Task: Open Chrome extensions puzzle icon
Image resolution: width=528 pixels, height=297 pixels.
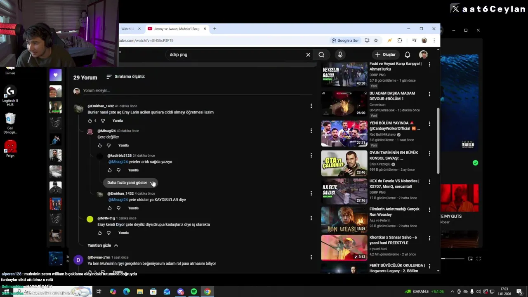Action: tap(399, 40)
